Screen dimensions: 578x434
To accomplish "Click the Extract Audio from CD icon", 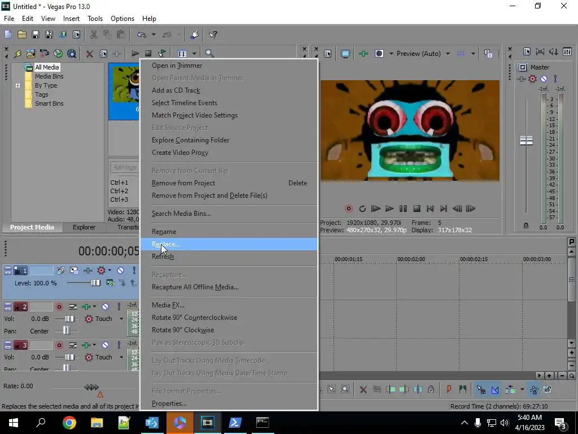I will point(58,54).
